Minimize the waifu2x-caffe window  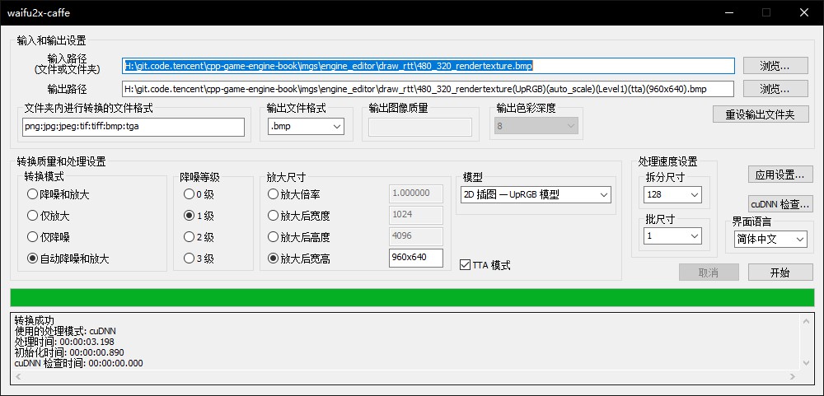(x=728, y=12)
